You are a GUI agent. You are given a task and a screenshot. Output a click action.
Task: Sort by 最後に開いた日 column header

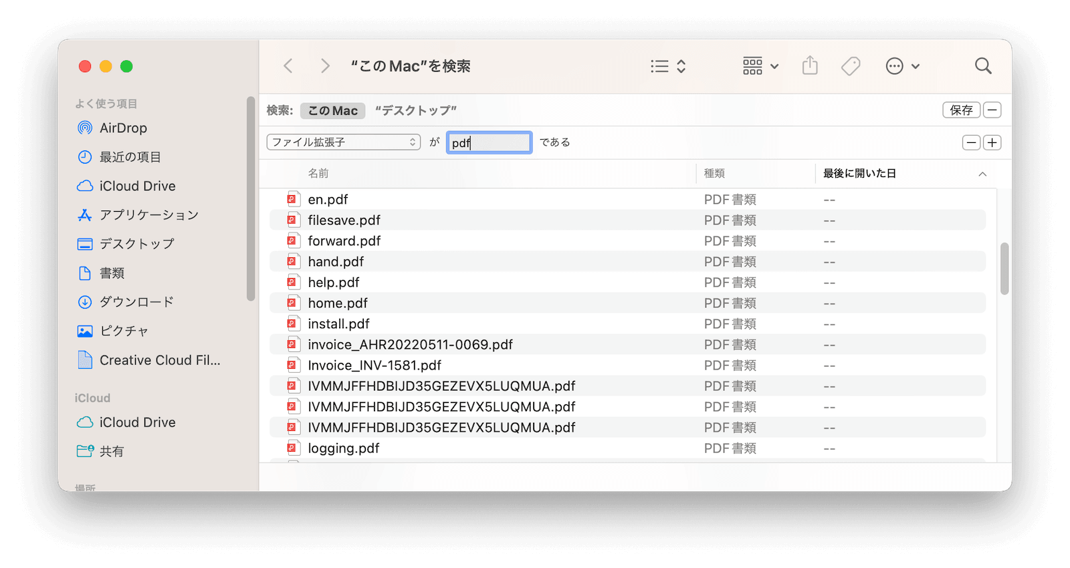pos(859,174)
